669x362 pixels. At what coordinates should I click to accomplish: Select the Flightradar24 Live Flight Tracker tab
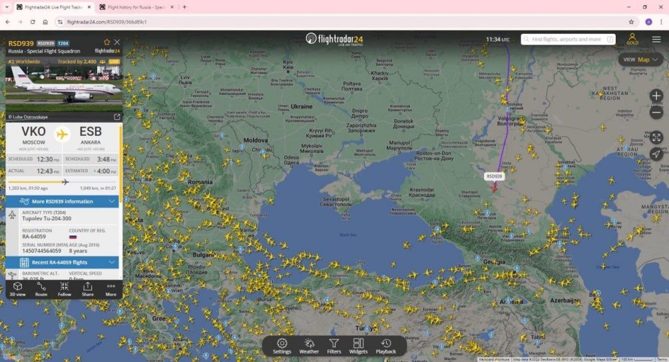(x=53, y=7)
